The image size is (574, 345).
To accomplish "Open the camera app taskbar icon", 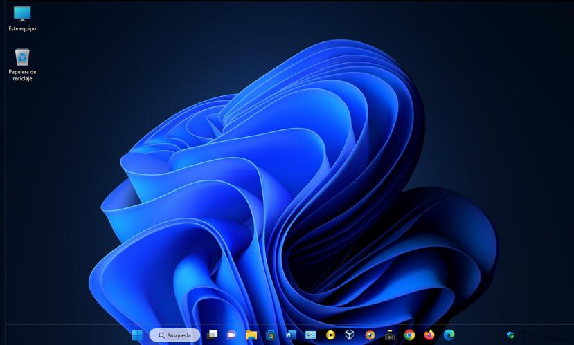I will 390,335.
